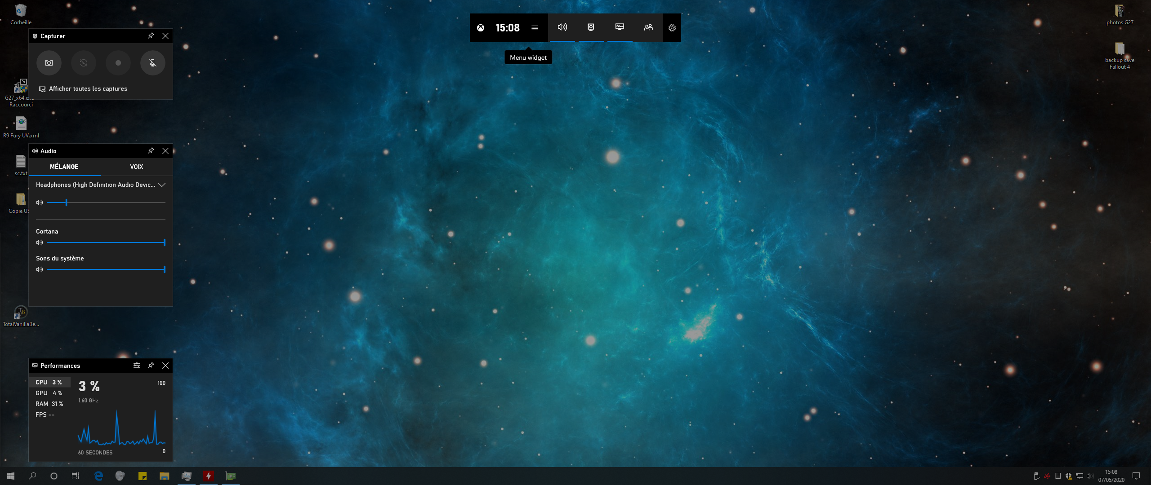Image resolution: width=1151 pixels, height=485 pixels.
Task: Select the MÉLANGE tab
Action: coord(64,167)
